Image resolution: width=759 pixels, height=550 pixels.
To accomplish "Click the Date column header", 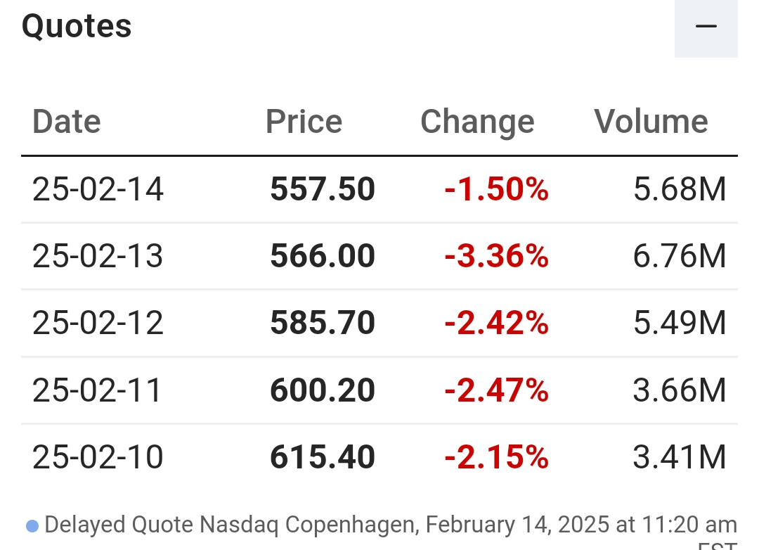I will [67, 122].
